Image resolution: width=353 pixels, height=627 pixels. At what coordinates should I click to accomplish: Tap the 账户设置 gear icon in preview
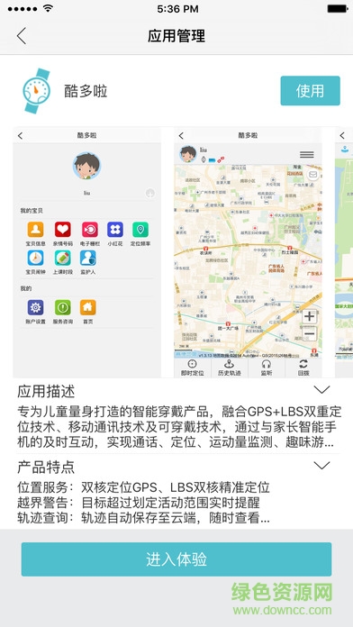pos(36,307)
